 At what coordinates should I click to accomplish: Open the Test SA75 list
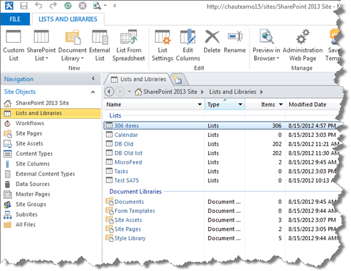[126, 181]
